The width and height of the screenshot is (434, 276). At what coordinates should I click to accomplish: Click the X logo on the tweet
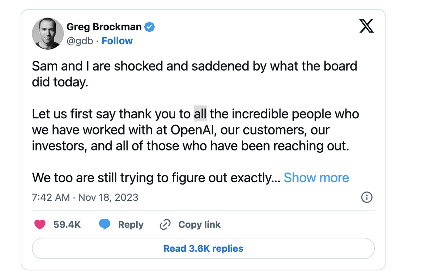coord(366,27)
